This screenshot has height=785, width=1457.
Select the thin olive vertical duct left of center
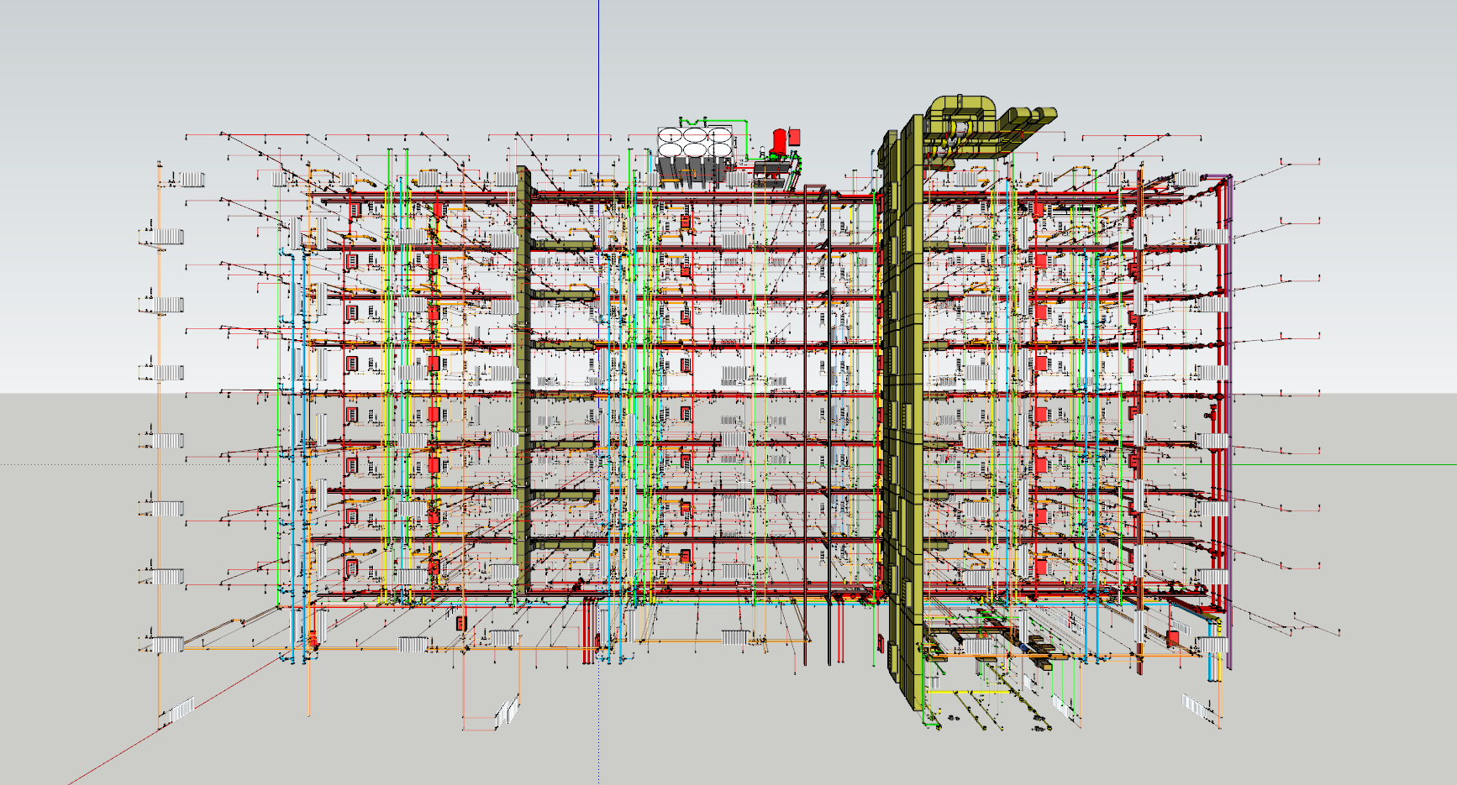click(x=523, y=379)
